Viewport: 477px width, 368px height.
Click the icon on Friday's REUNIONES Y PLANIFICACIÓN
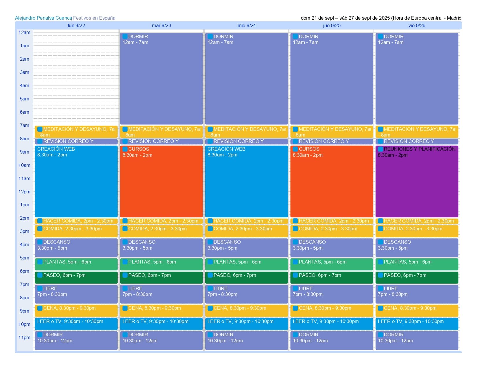pyautogui.click(x=380, y=149)
